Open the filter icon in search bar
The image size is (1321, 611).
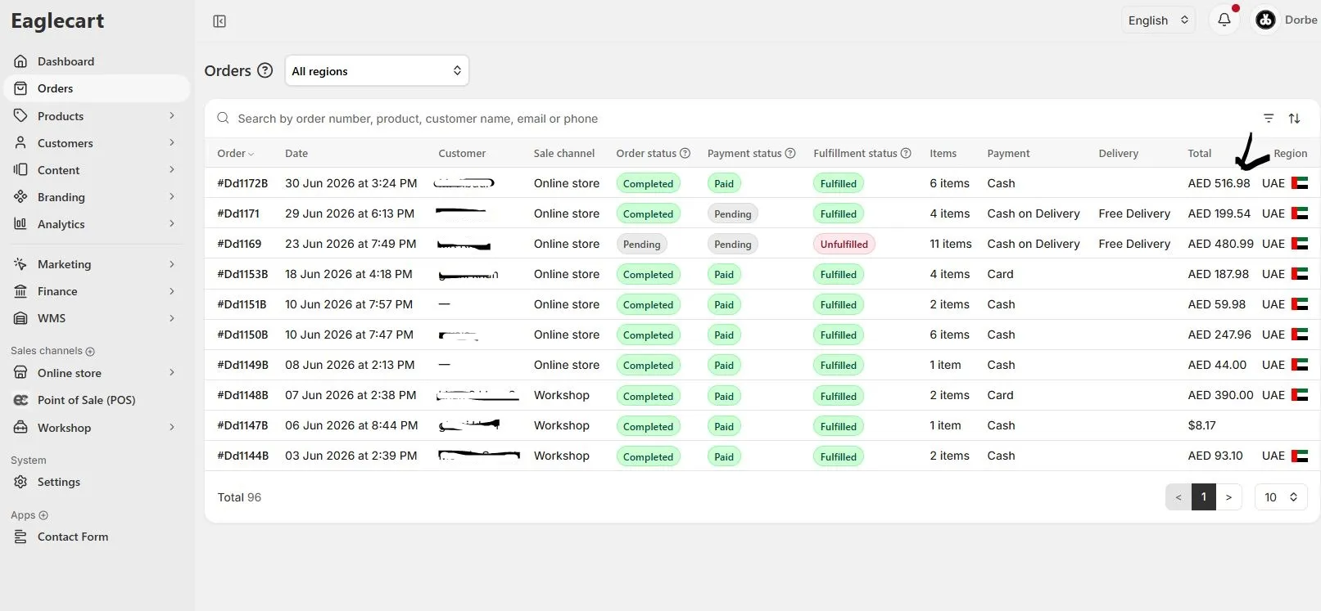pyautogui.click(x=1269, y=119)
